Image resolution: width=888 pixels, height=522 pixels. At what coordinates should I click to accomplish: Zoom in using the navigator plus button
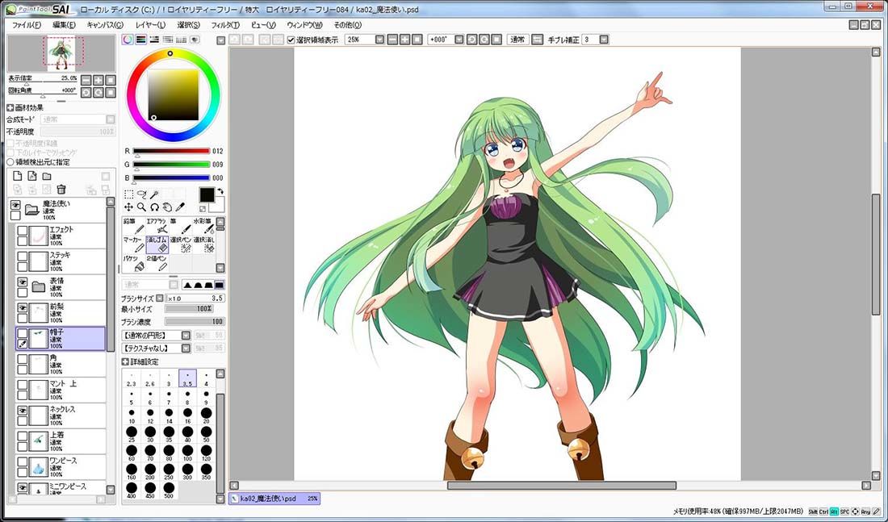[x=98, y=80]
